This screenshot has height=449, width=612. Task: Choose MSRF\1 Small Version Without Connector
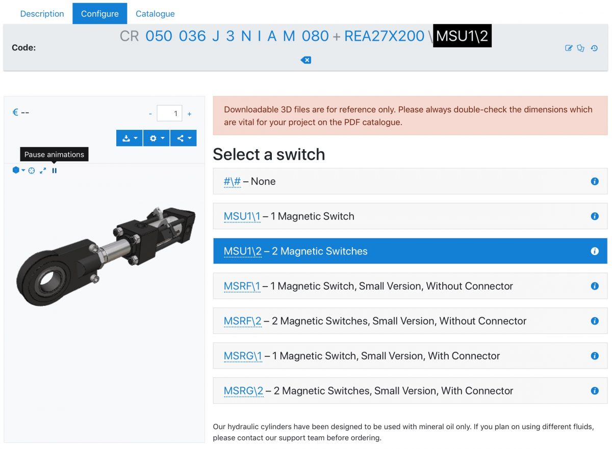411,286
